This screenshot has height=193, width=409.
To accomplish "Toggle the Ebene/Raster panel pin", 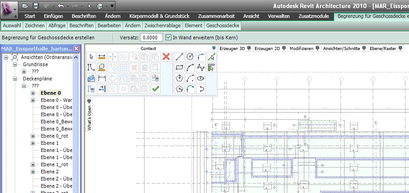I will (400, 48).
